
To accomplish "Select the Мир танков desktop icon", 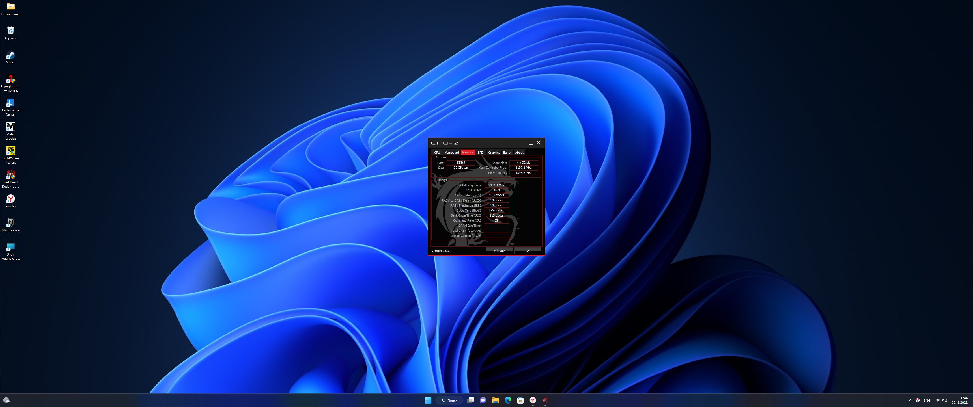I will 10,225.
